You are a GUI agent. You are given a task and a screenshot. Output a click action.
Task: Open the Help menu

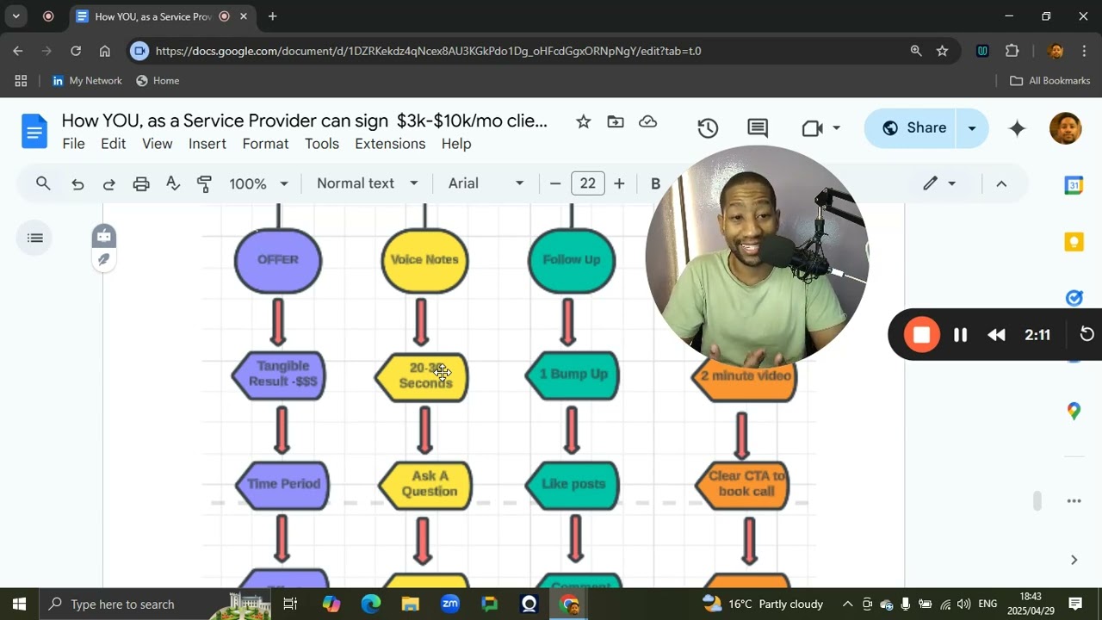(456, 144)
